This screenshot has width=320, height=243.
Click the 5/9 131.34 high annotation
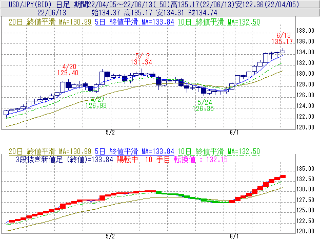142,59
